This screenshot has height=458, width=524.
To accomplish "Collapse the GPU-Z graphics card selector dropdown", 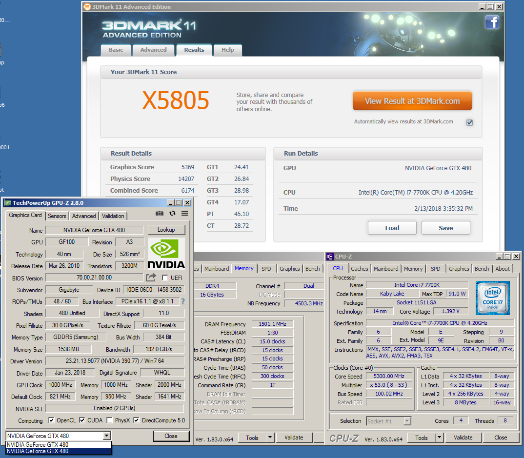I will point(106,436).
